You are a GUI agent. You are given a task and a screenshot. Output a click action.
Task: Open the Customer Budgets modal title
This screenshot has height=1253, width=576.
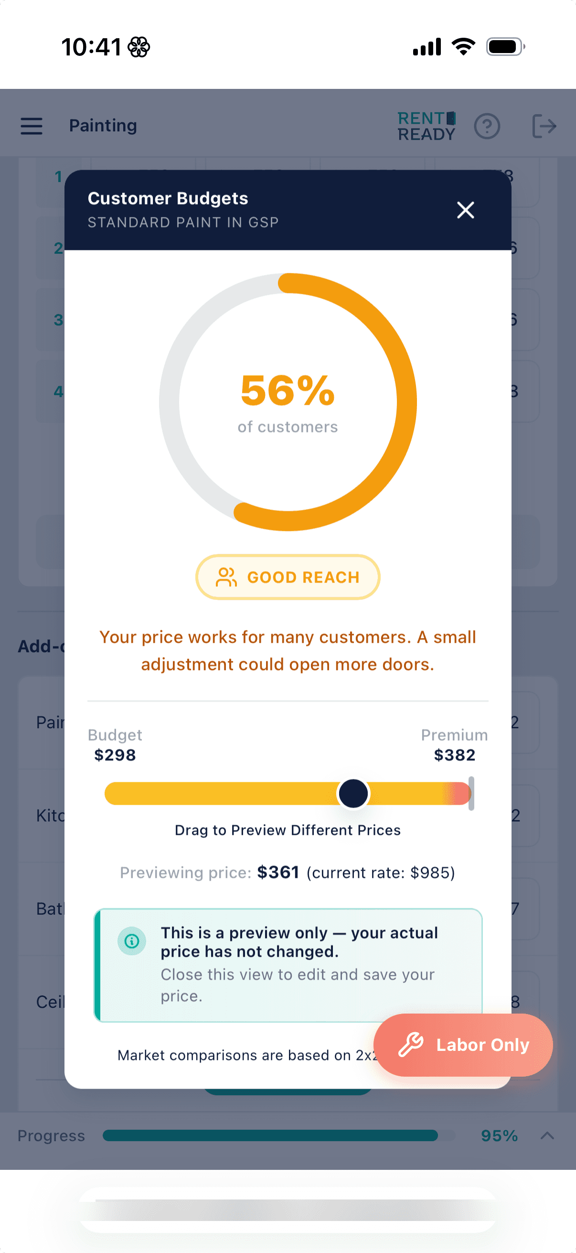click(x=168, y=198)
